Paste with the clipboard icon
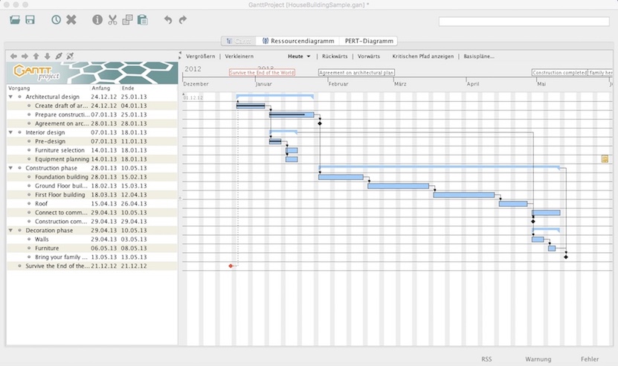 point(143,19)
